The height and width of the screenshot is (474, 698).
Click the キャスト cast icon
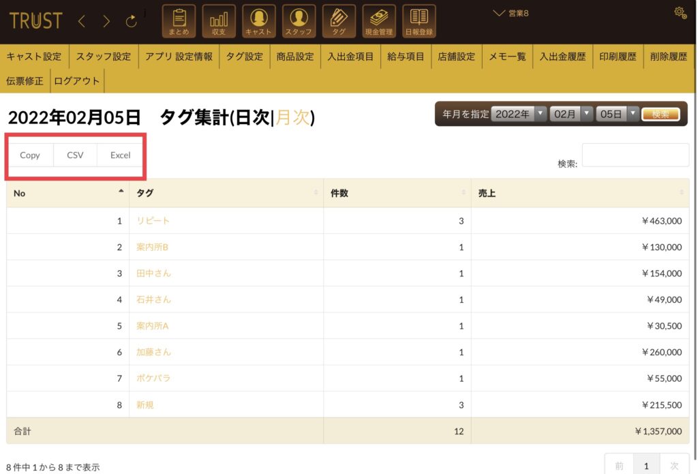click(259, 21)
